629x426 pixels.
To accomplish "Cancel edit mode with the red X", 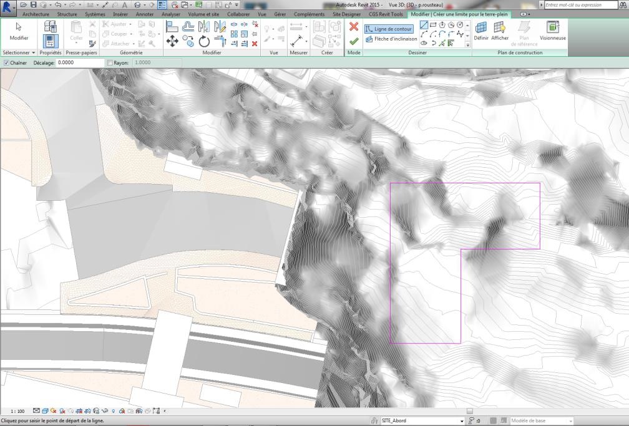I will click(x=354, y=27).
